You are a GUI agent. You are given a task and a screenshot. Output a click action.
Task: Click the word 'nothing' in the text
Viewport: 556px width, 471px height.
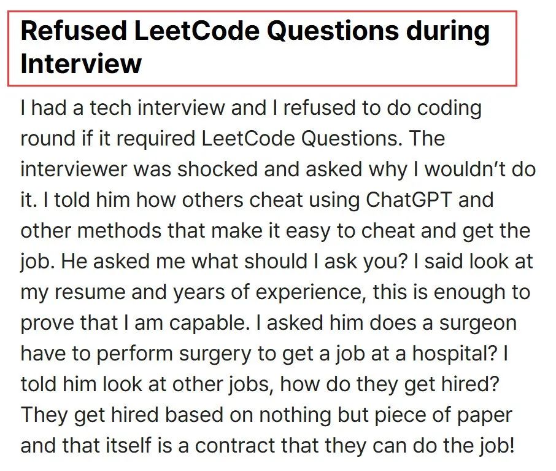click(295, 416)
